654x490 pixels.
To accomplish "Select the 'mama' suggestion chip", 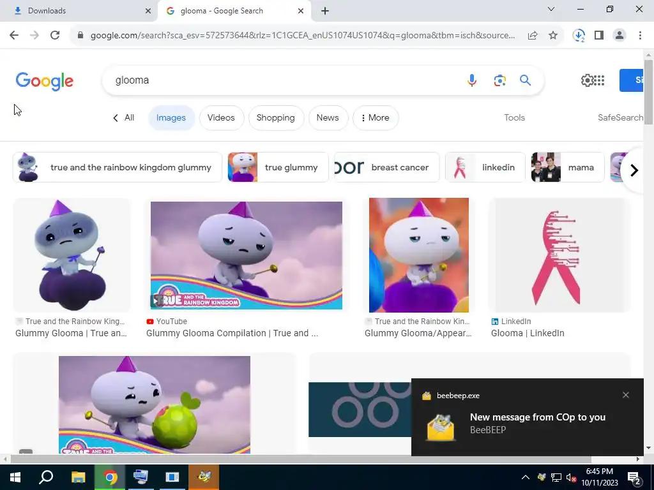I will click(x=568, y=167).
